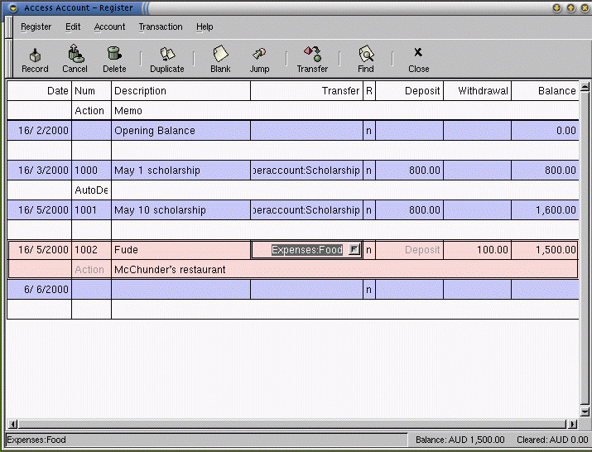Click the Blank transaction icon

tap(220, 55)
